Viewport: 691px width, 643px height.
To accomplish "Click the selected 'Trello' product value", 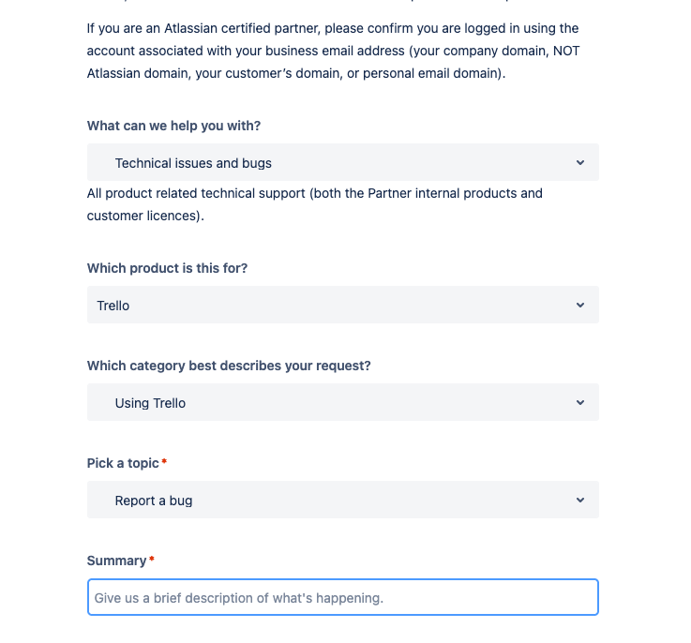I will [113, 306].
